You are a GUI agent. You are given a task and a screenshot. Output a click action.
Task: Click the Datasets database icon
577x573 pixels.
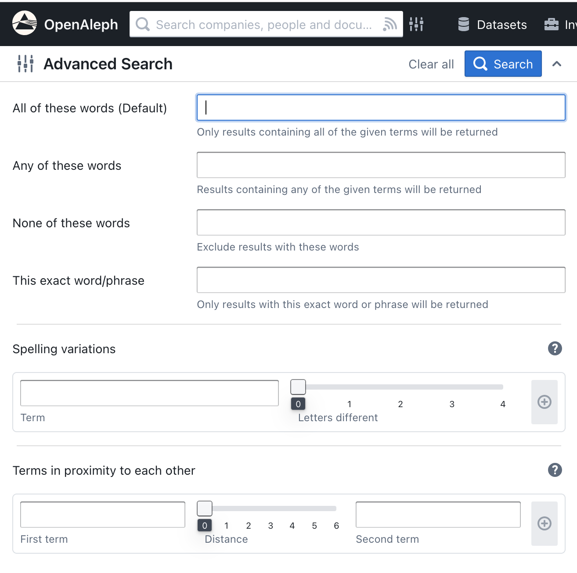(463, 25)
